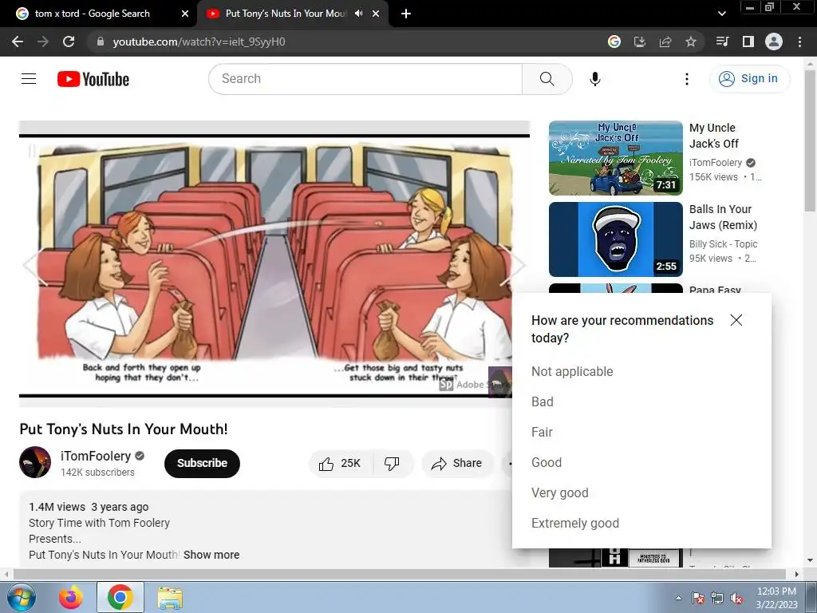
Task: Open YouTube settings three-dot menu
Action: point(687,79)
